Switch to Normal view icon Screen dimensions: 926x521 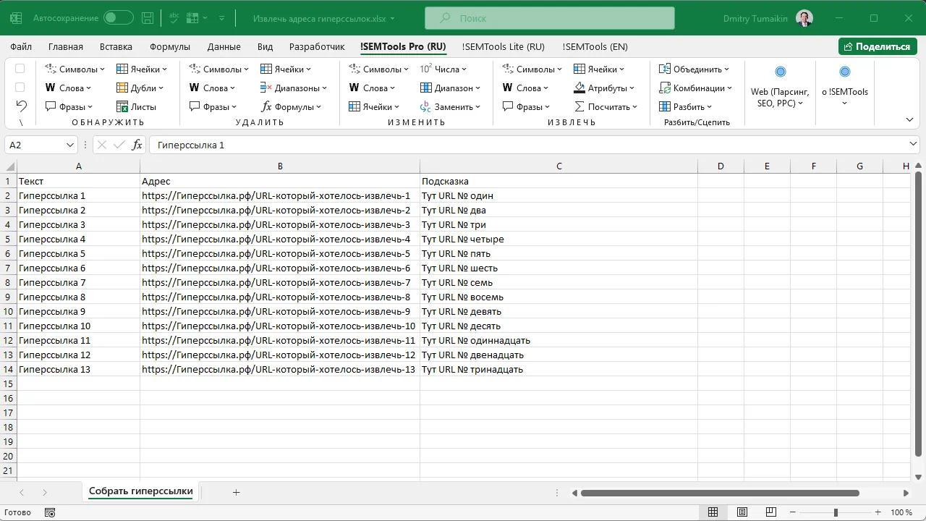(713, 512)
